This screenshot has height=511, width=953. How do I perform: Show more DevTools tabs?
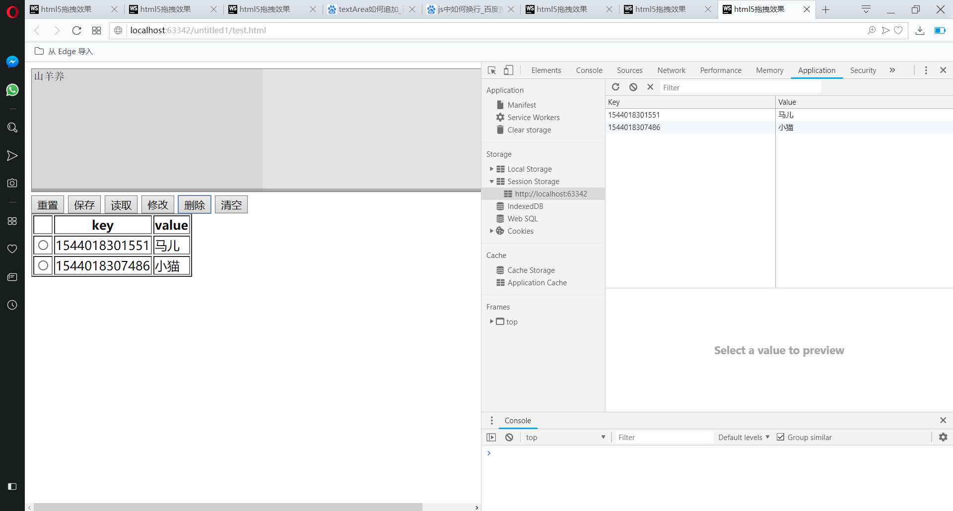point(892,70)
